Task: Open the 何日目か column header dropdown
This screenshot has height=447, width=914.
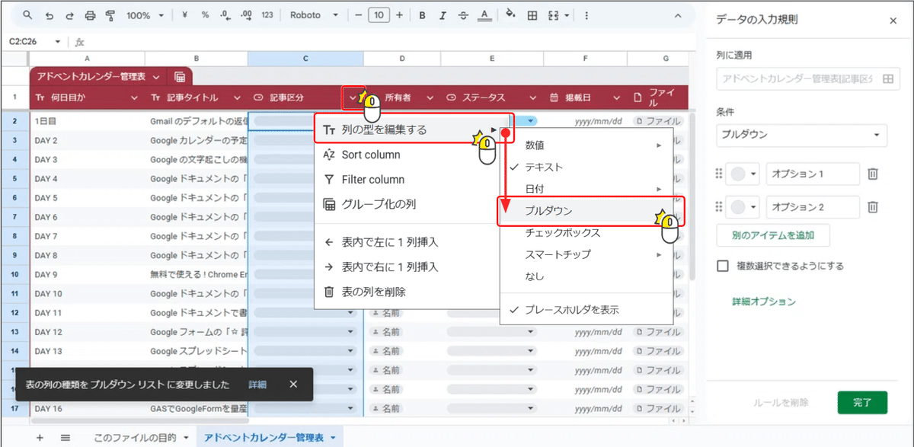Action: (x=135, y=97)
